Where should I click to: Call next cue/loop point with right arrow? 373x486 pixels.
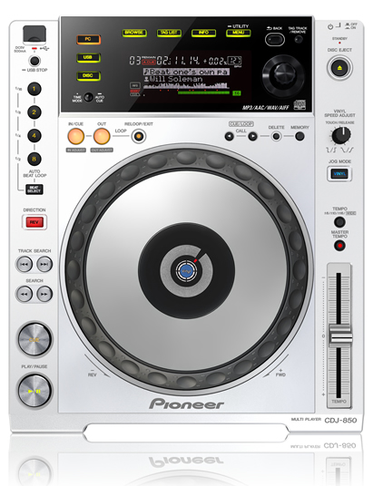[x=252, y=136]
